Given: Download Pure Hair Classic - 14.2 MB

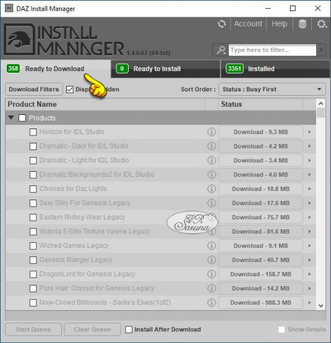Looking at the screenshot, I should click(x=260, y=289).
